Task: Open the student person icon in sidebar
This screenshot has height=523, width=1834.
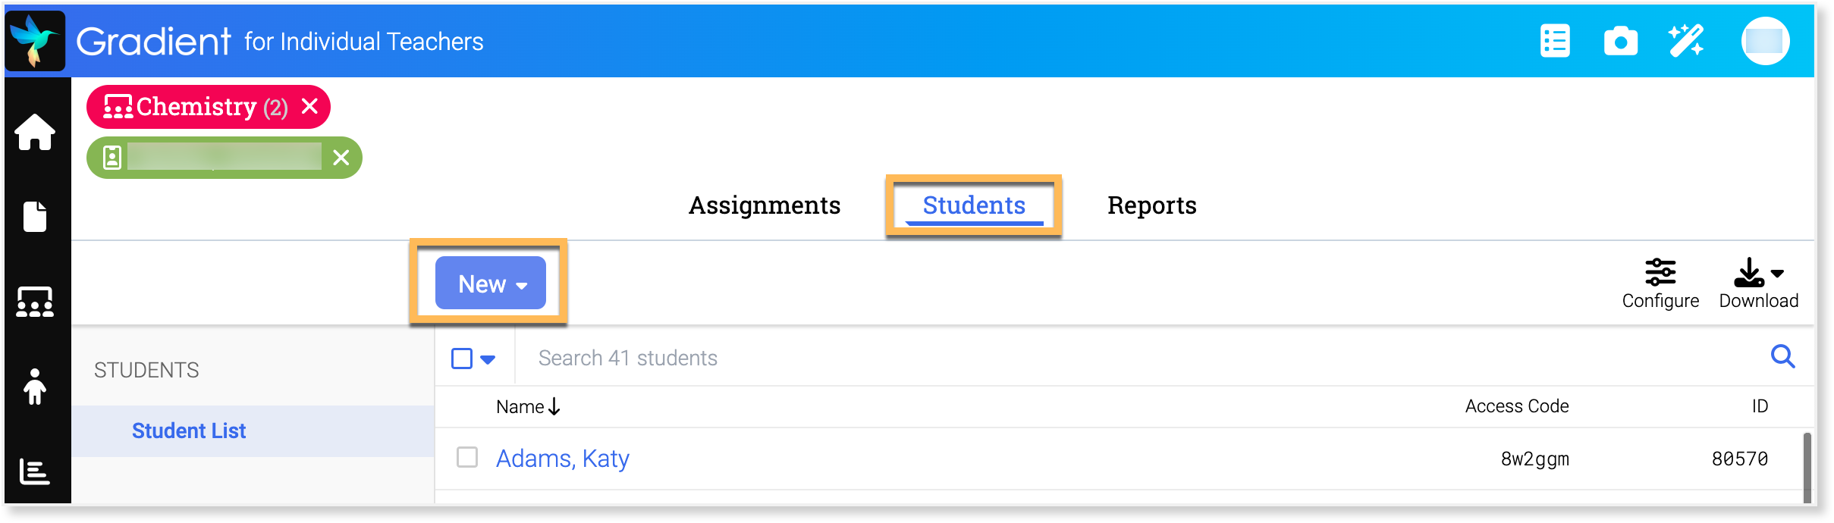Action: pyautogui.click(x=35, y=387)
